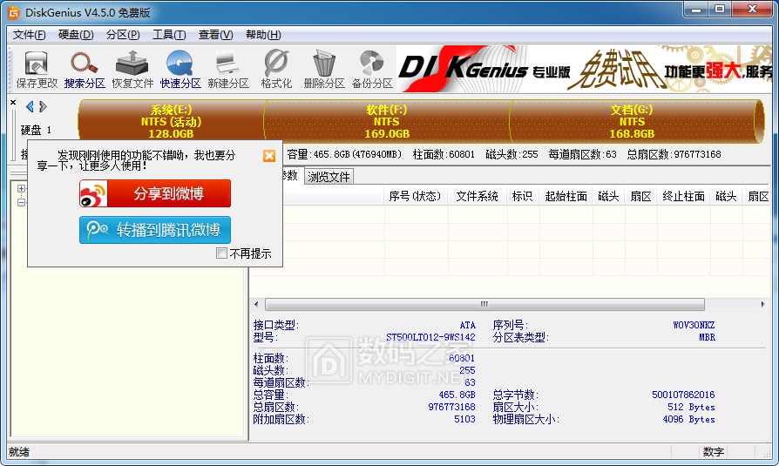Click the serial number W0V30NKZ

tap(694, 325)
